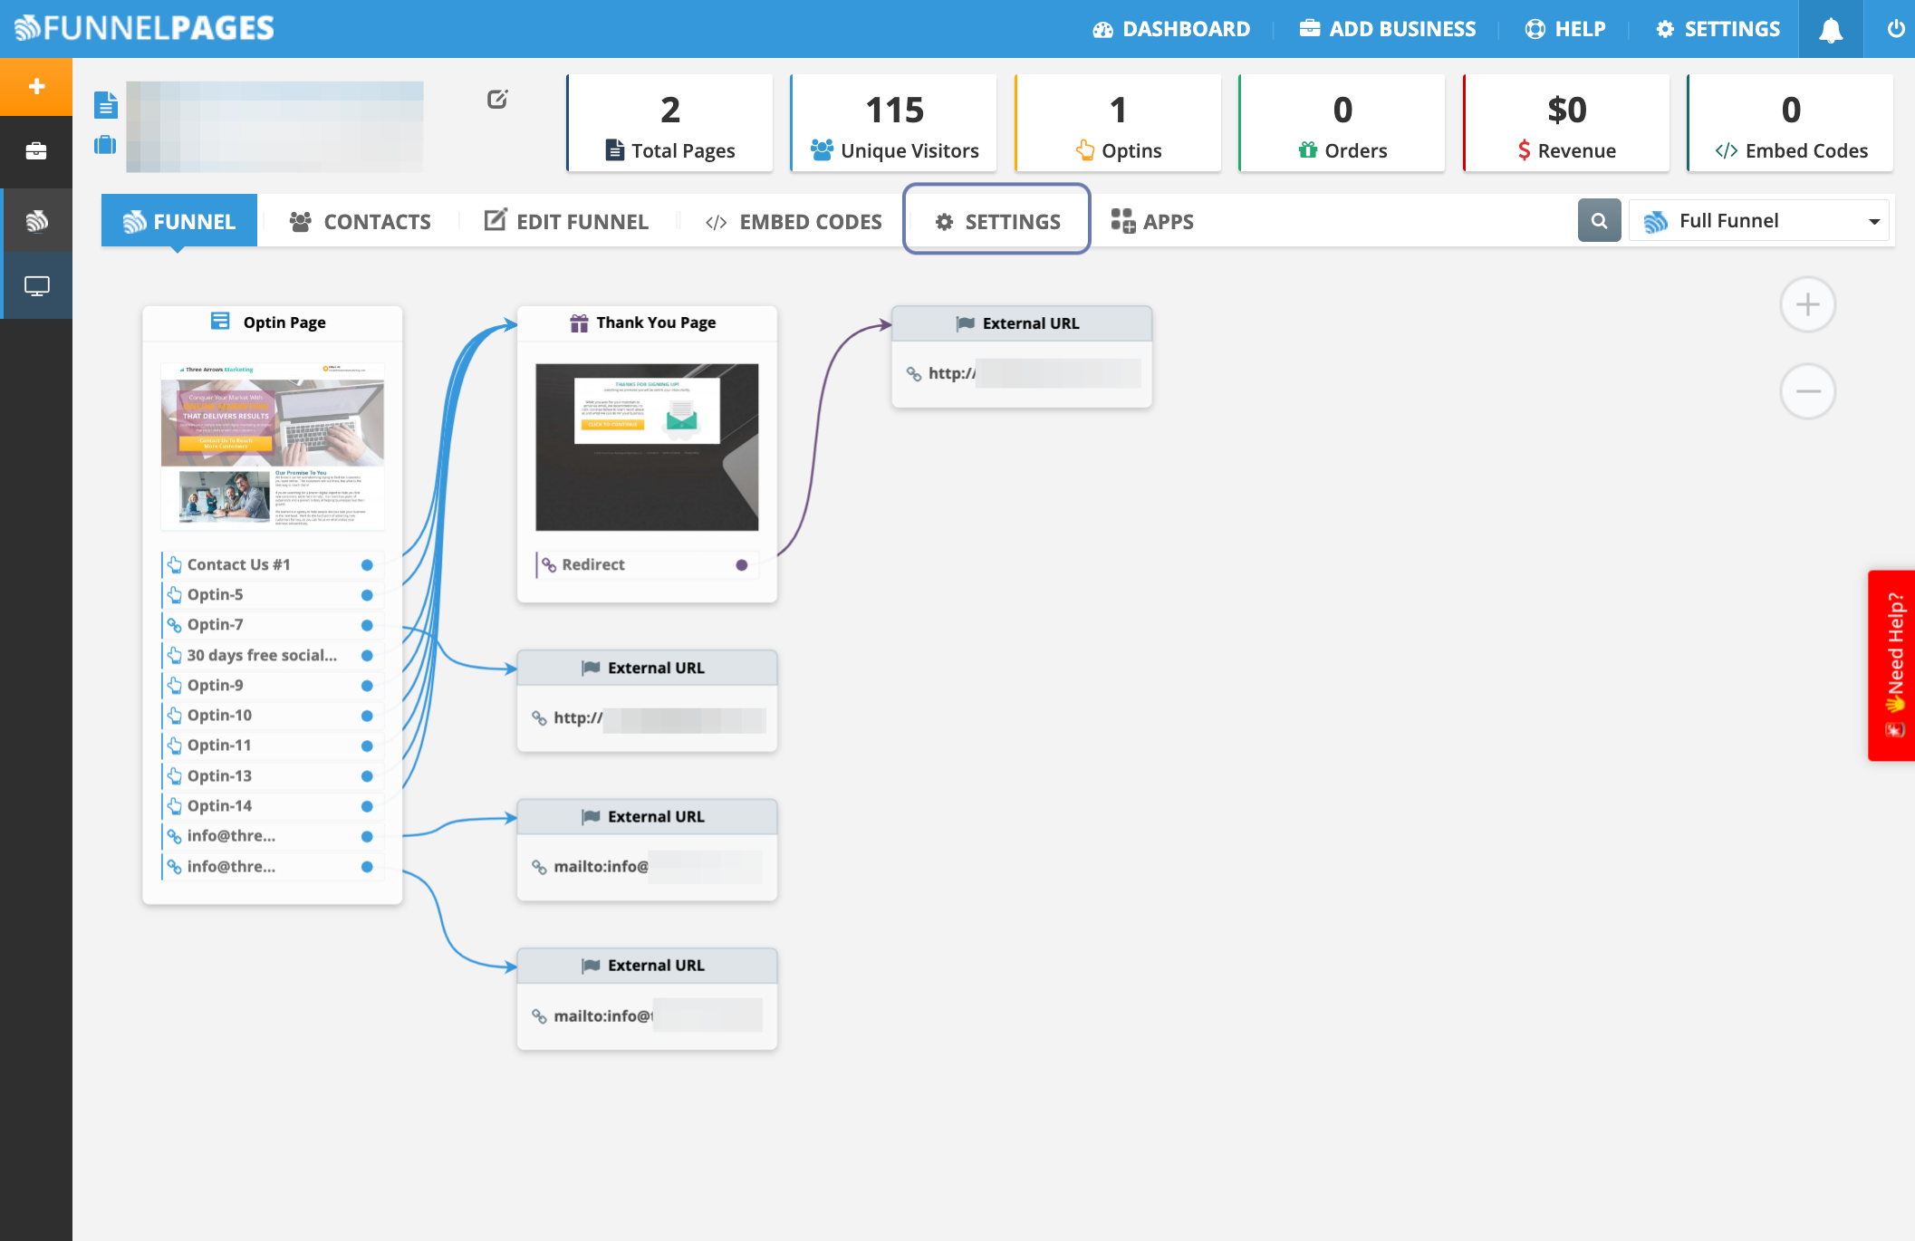Zoom out with the minus circle
The image size is (1915, 1241).
[x=1807, y=391]
